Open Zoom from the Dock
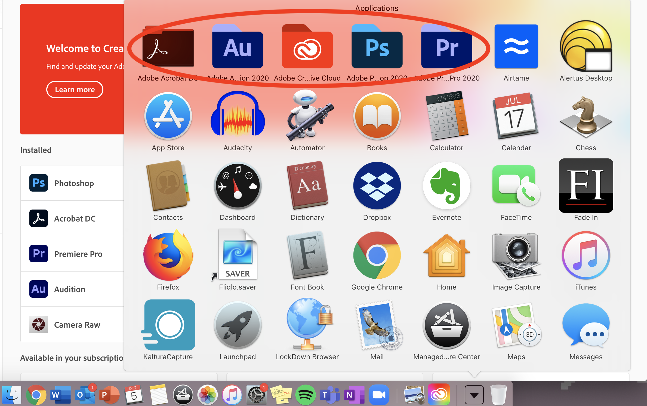The image size is (647, 406). [x=379, y=395]
